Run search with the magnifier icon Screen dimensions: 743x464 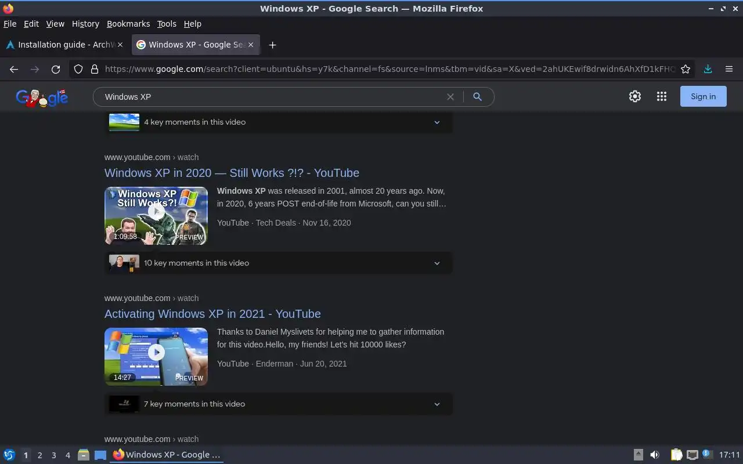[x=477, y=97]
